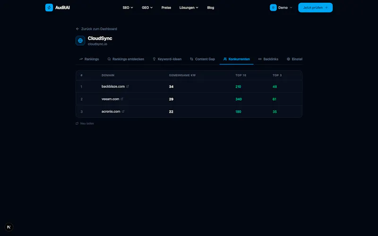The width and height of the screenshot is (378, 236).
Task: Go back via Zurück zum Dashboard
Action: pyautogui.click(x=96, y=29)
